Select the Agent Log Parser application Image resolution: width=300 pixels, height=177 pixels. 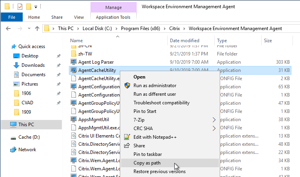point(96,62)
